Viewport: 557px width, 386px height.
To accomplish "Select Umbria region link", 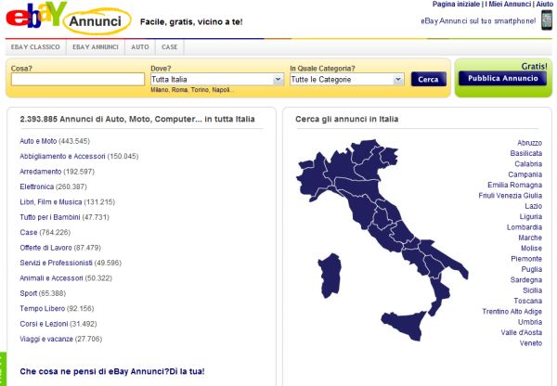I will coord(530,322).
